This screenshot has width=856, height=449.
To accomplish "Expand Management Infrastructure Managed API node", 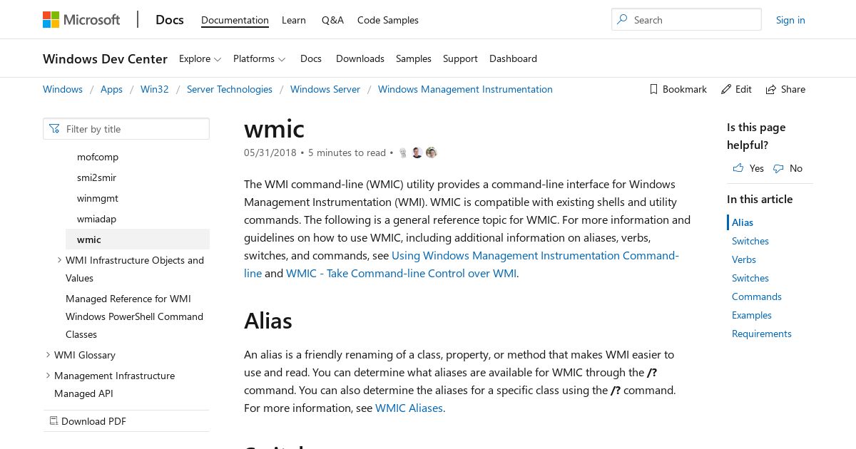I will pyautogui.click(x=48, y=376).
